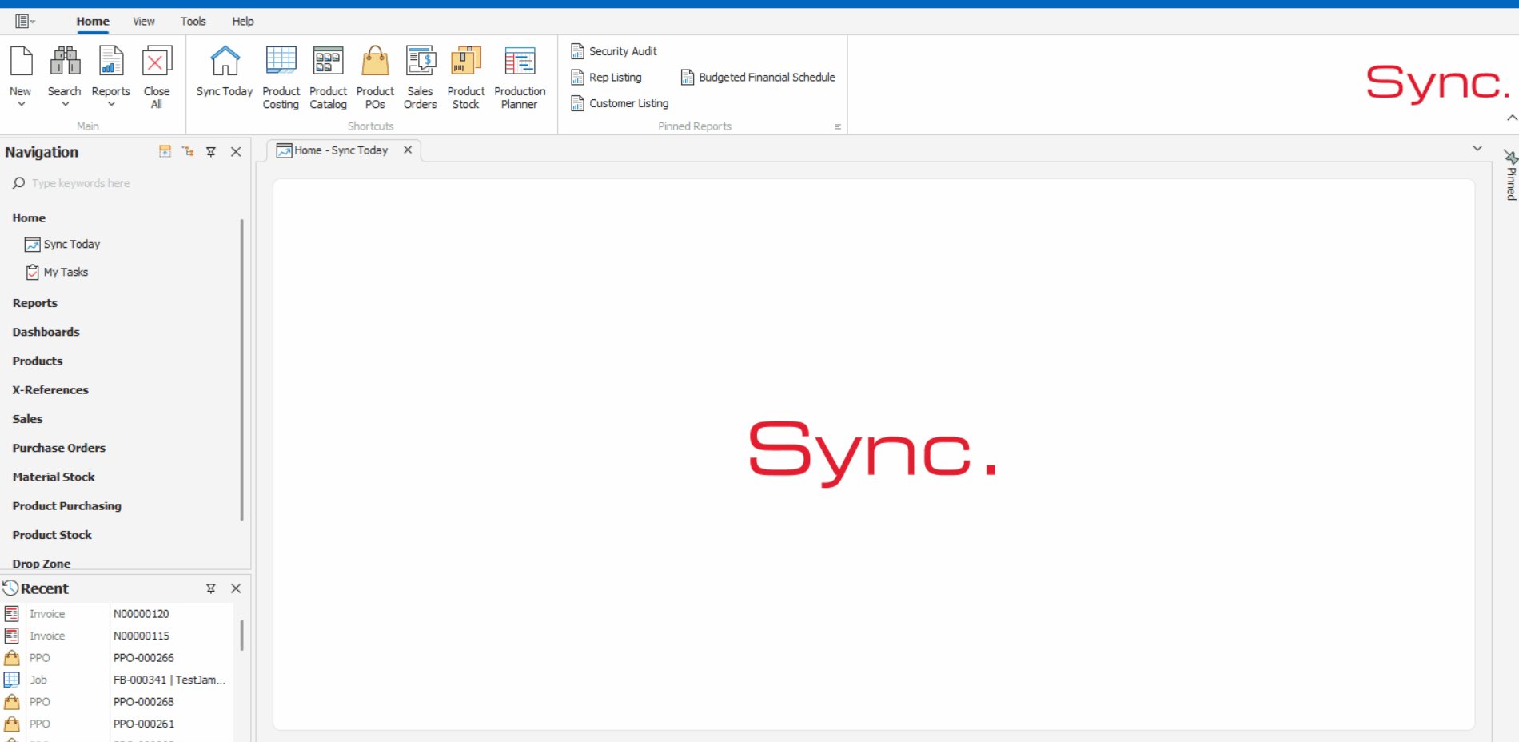
Task: Switch to the Tools ribbon tab
Action: click(193, 22)
